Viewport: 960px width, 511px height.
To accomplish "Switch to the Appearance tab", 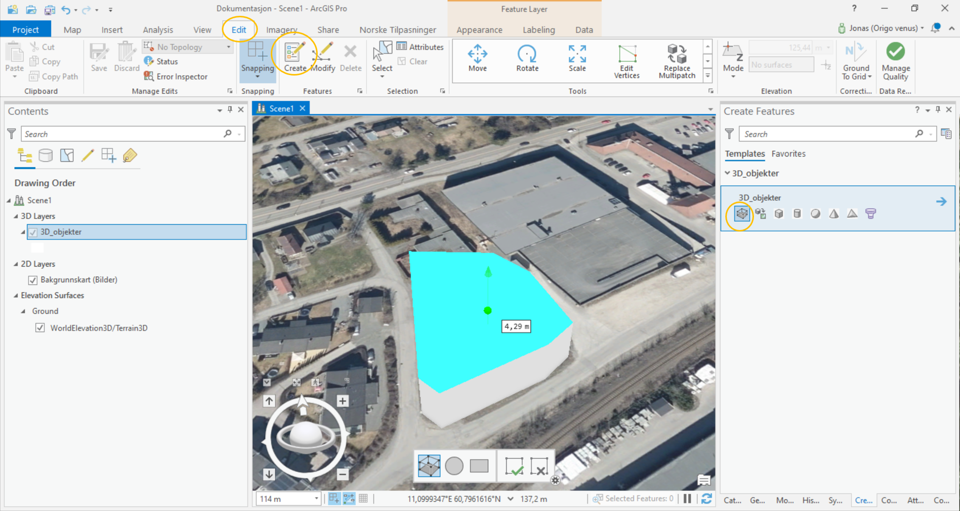I will click(x=479, y=30).
